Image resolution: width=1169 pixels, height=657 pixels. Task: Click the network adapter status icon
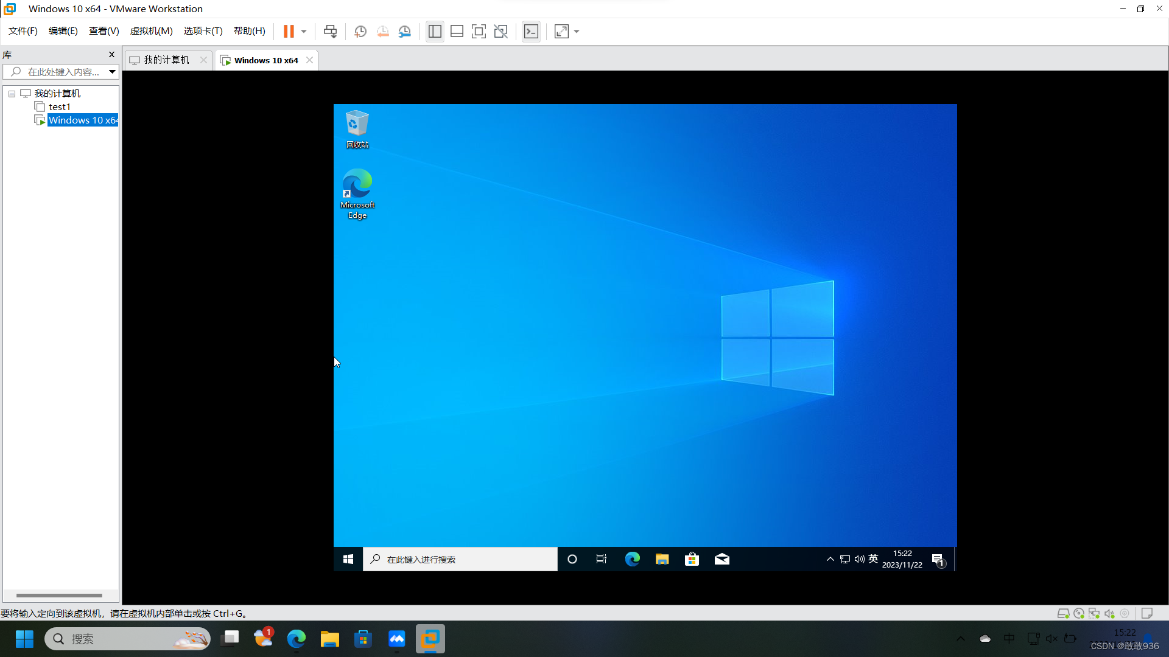point(1095,613)
